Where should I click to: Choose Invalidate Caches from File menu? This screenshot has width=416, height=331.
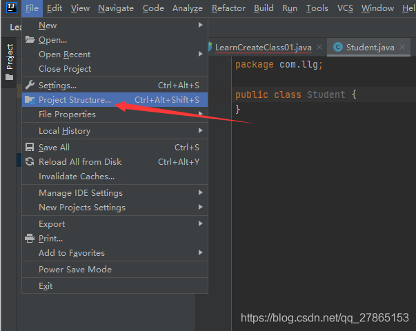[x=77, y=177]
